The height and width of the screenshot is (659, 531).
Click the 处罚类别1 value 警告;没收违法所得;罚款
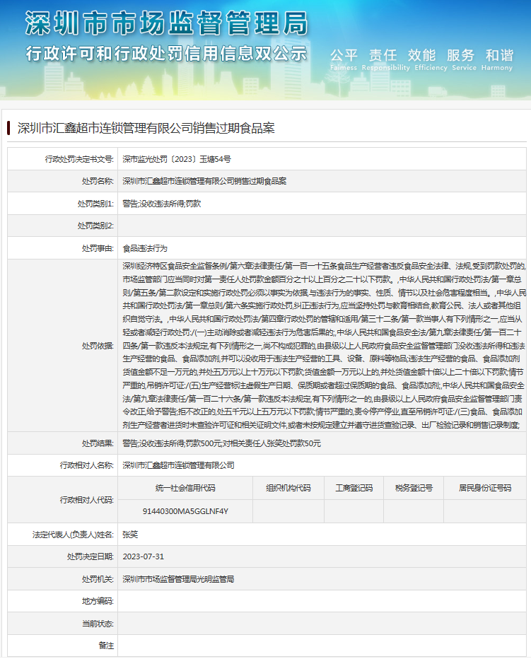point(161,204)
